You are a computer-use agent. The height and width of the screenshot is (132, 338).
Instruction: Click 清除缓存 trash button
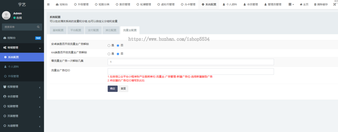321,5
